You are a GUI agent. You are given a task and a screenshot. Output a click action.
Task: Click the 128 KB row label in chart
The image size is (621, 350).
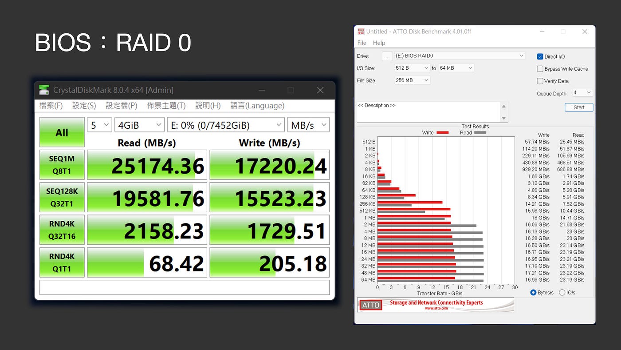pos(369,197)
